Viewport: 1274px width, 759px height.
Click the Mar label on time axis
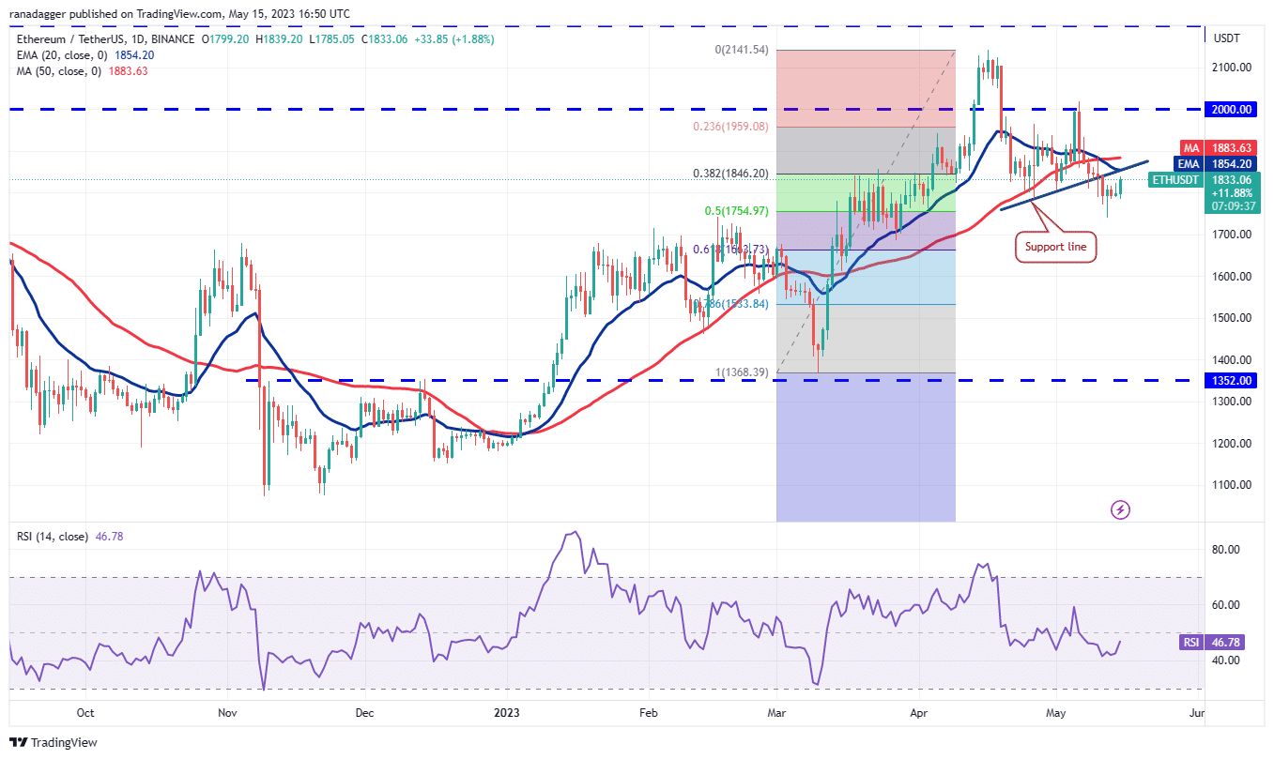[776, 713]
